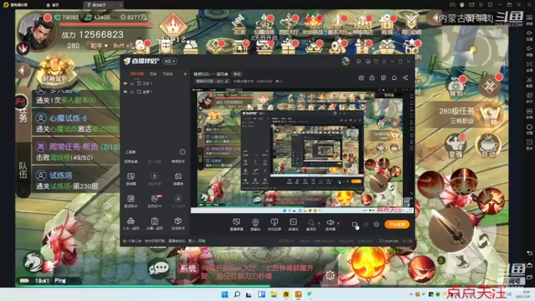Click the padlock icon beside the gift icon
The height and width of the screenshot is (301, 535).
point(372,78)
